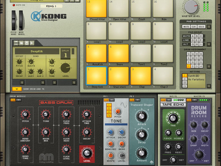
Task: Click the CLR button in Pad Settings
Action: 194,27
